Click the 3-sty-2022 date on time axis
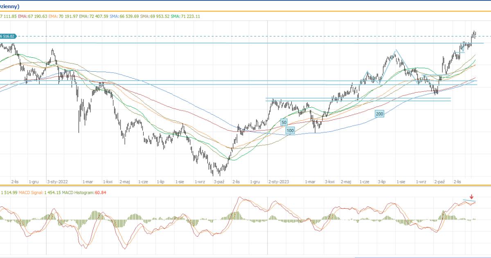Screen dimensions: 491x258 click(57, 181)
